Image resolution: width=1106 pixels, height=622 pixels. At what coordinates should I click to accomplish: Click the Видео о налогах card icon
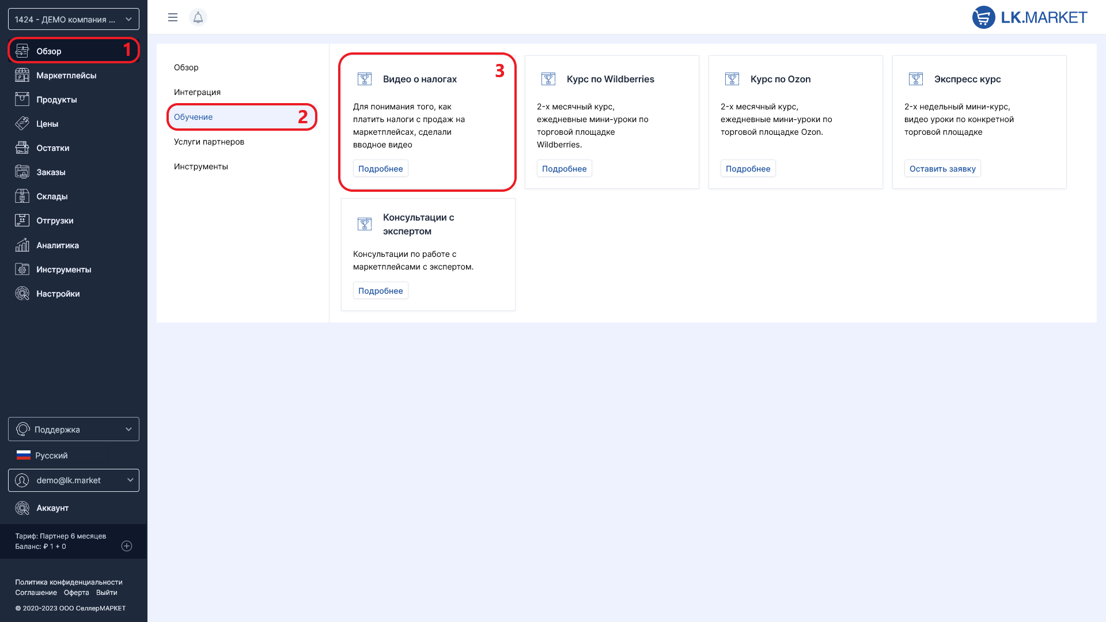pos(365,79)
